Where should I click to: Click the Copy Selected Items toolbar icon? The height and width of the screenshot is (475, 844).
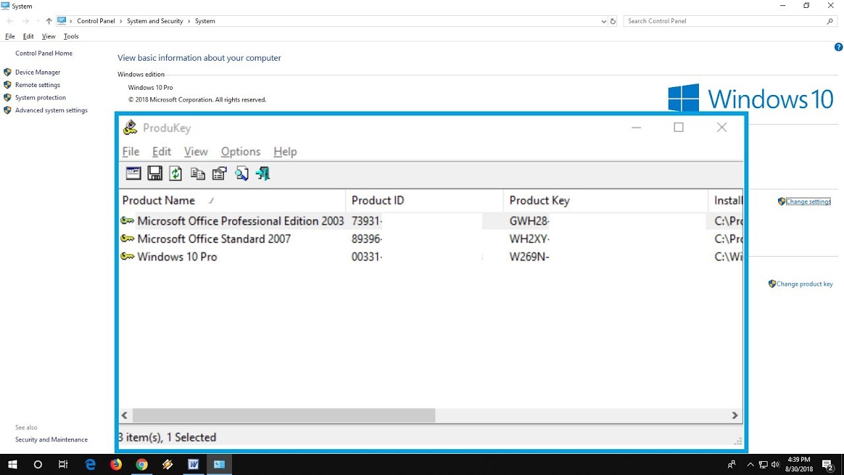click(x=198, y=174)
